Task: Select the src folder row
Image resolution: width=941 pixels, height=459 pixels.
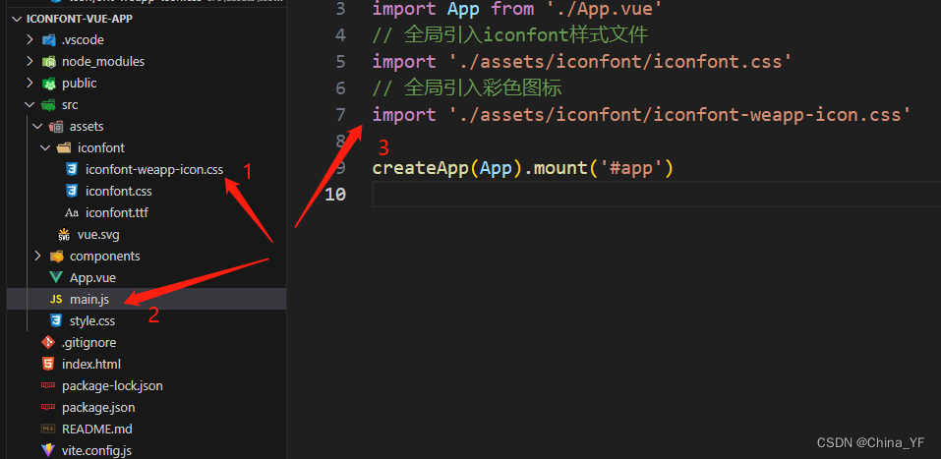Action: (x=147, y=105)
